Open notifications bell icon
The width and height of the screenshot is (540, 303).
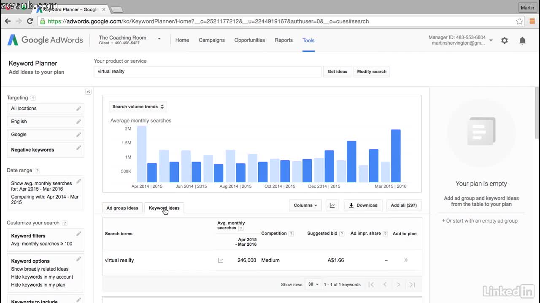click(522, 40)
